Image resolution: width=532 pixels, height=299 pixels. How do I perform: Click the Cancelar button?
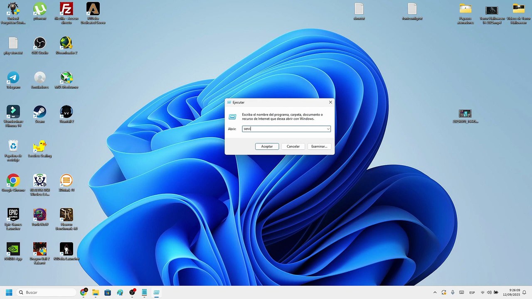(293, 146)
